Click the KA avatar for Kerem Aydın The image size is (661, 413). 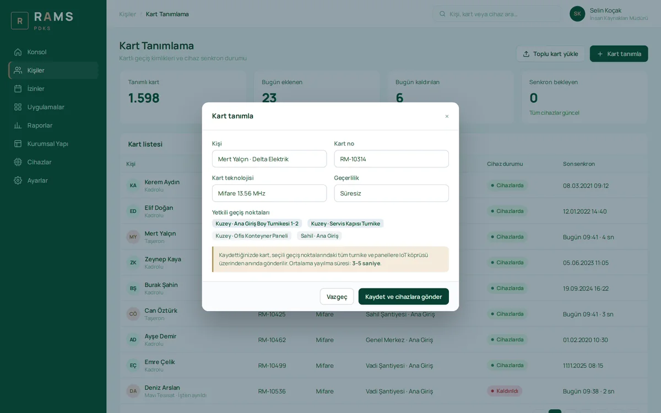133,186
